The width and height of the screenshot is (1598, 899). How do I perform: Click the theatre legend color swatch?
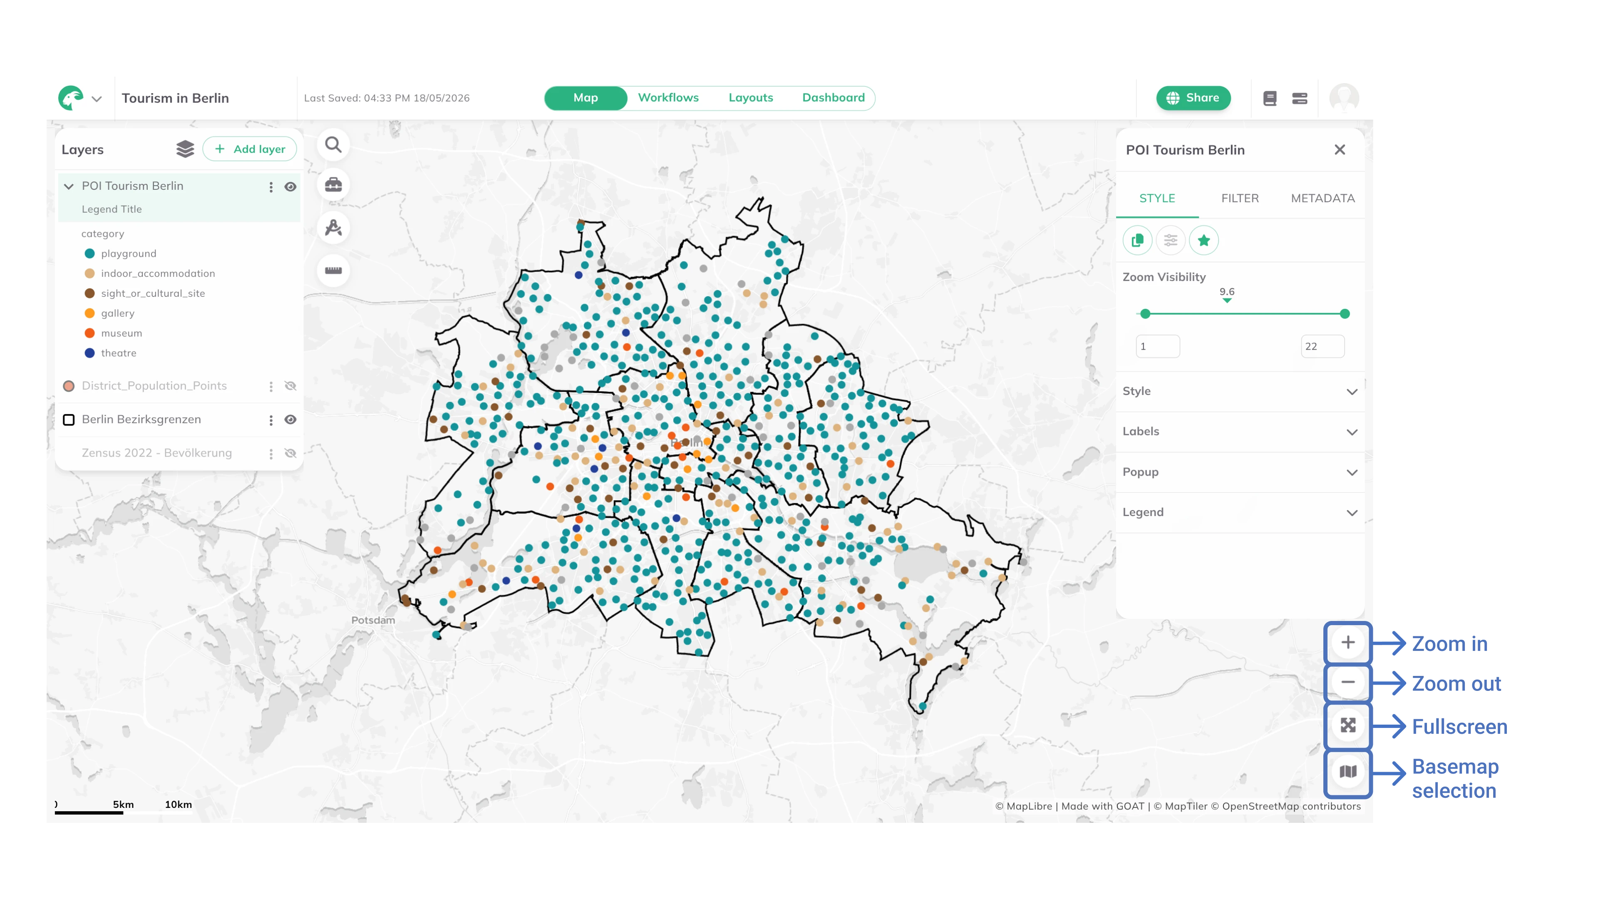(x=89, y=353)
